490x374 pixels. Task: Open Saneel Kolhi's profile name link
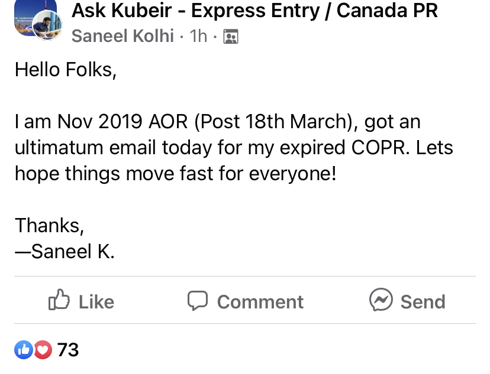click(x=123, y=36)
